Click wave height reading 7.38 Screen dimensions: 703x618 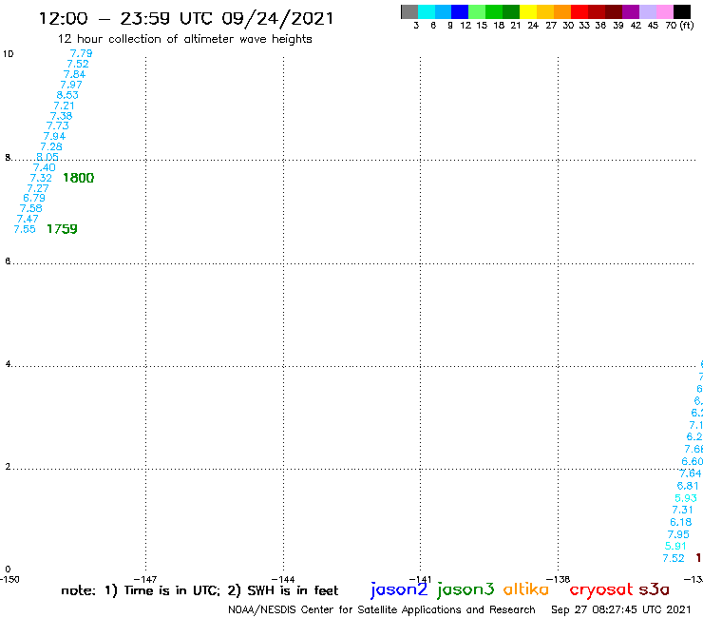pos(62,116)
